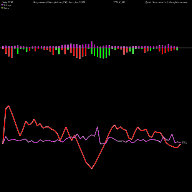This screenshot has height=192, width=192.
Task: Click the 3day smooth MunafaSutra charts title
Action: (x=59, y=2)
